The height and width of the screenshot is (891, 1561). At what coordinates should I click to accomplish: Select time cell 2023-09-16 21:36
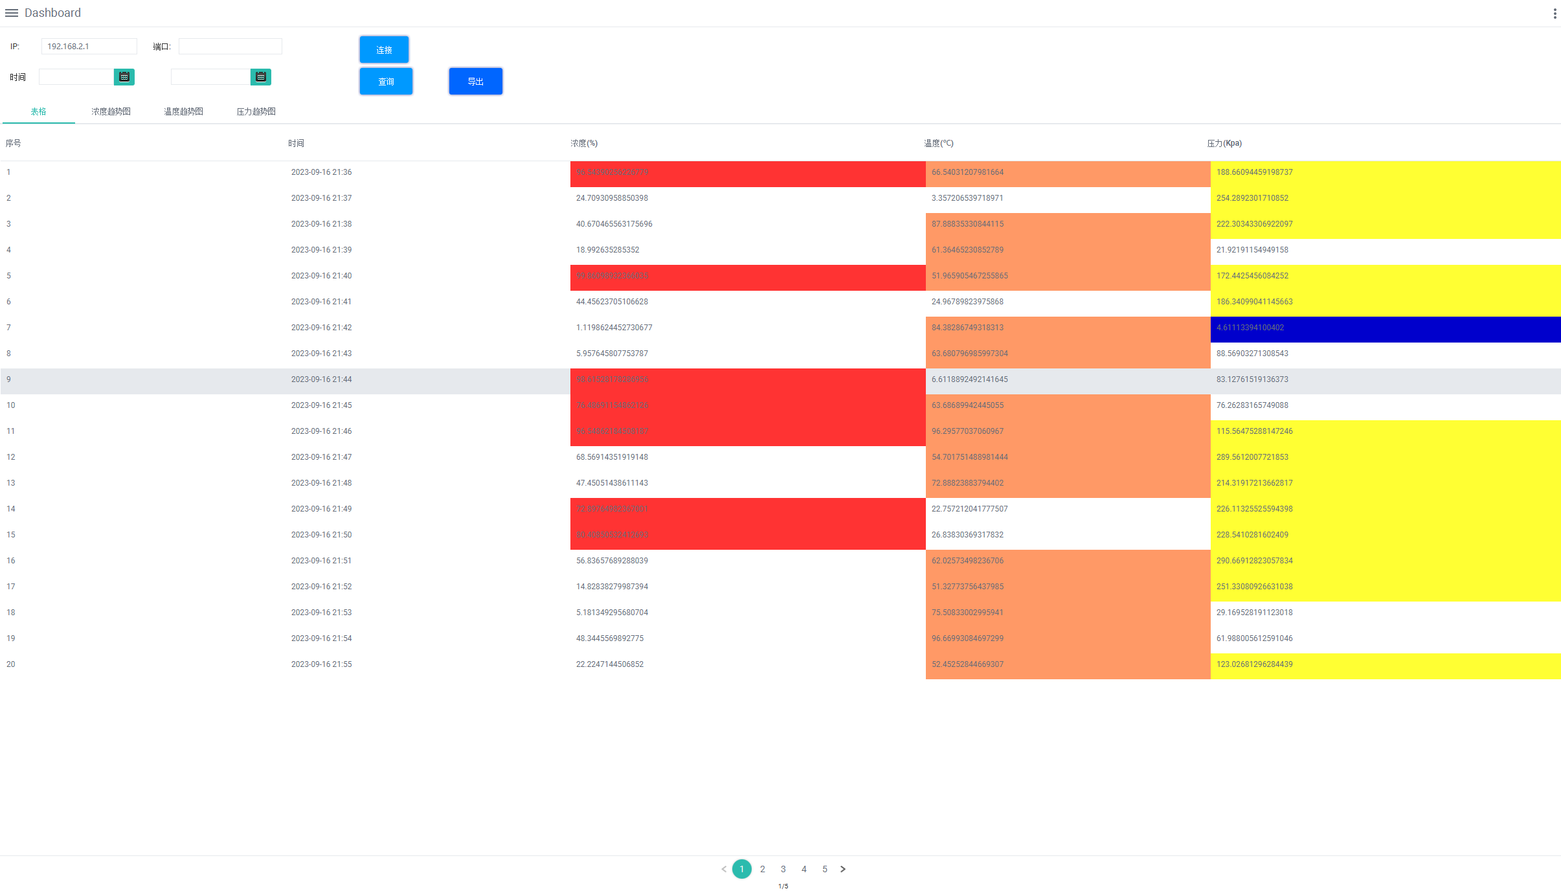[322, 172]
